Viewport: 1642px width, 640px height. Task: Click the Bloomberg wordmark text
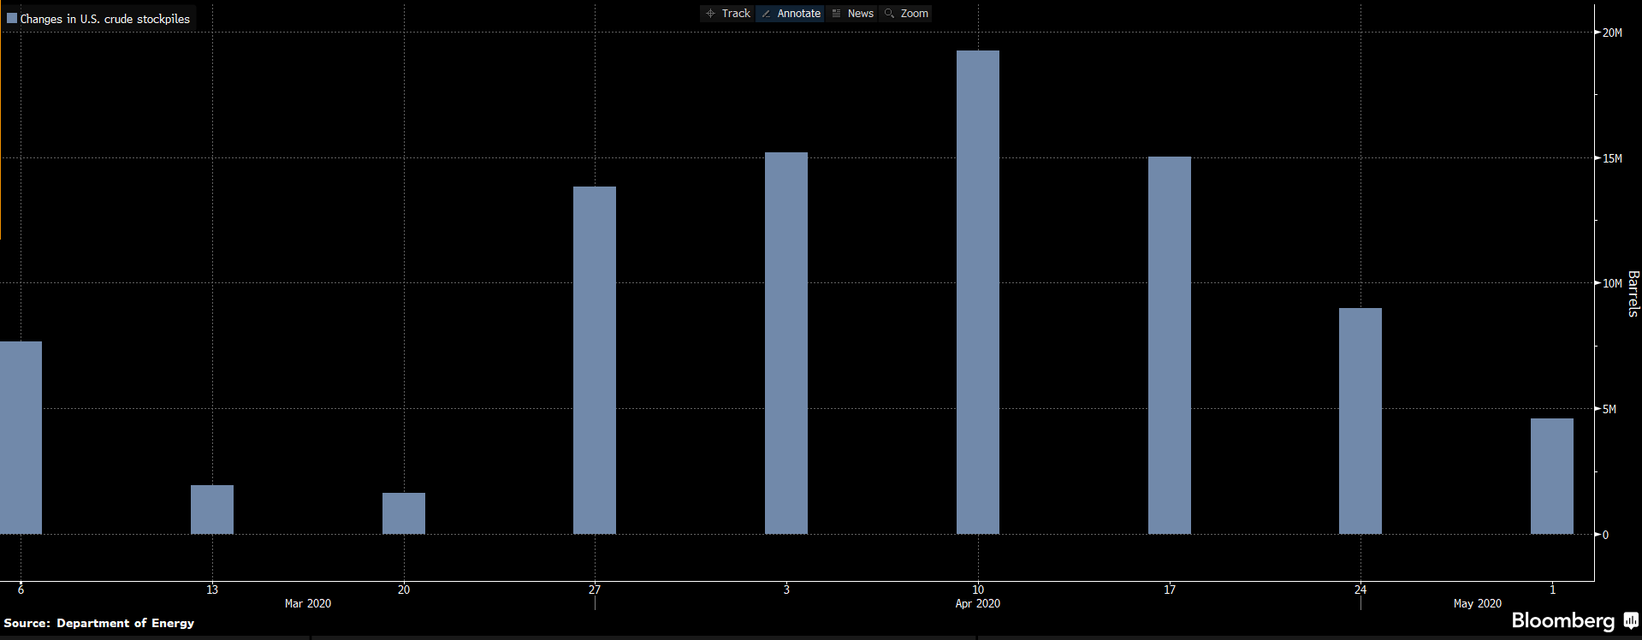[x=1562, y=621]
